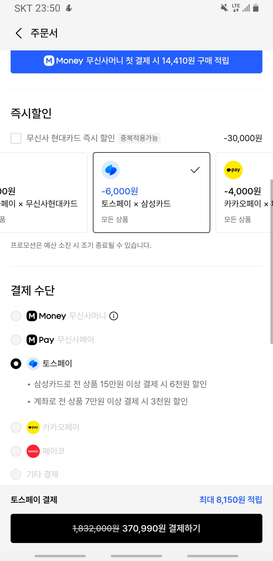
Task: Tap the info icon beside 무신사머니
Action: coord(114,316)
